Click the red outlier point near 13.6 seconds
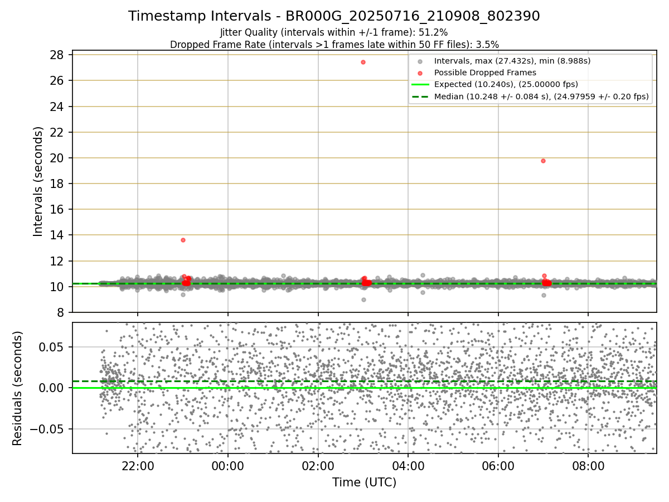669x502 pixels. tap(183, 240)
